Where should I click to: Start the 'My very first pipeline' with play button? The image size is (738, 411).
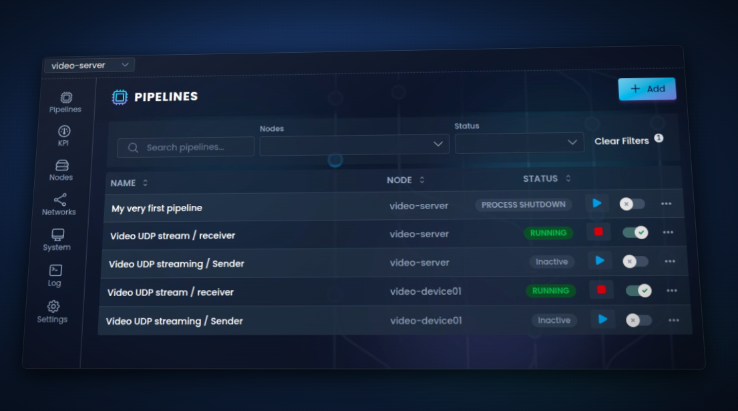[x=597, y=203]
